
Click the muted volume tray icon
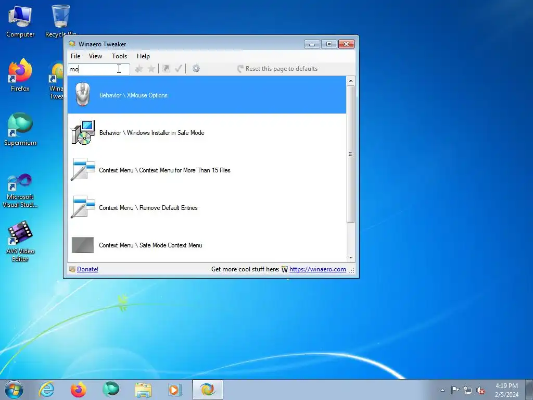[480, 390]
